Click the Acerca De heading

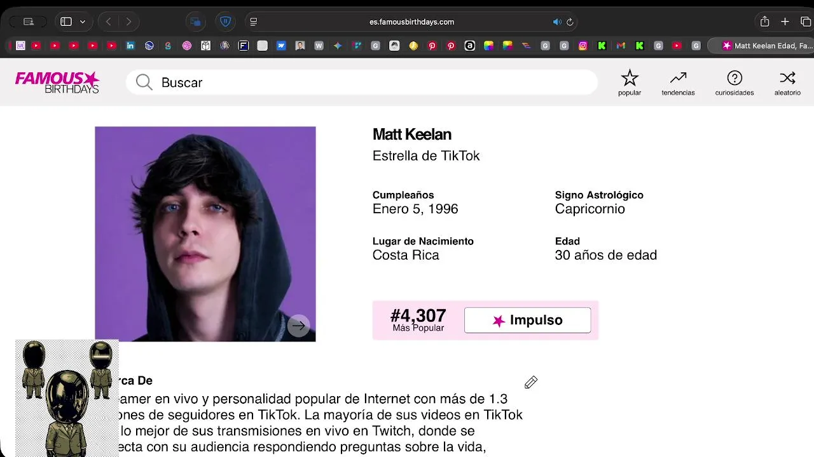coord(135,381)
